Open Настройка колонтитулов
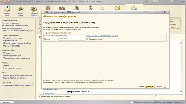 click(x=12, y=38)
